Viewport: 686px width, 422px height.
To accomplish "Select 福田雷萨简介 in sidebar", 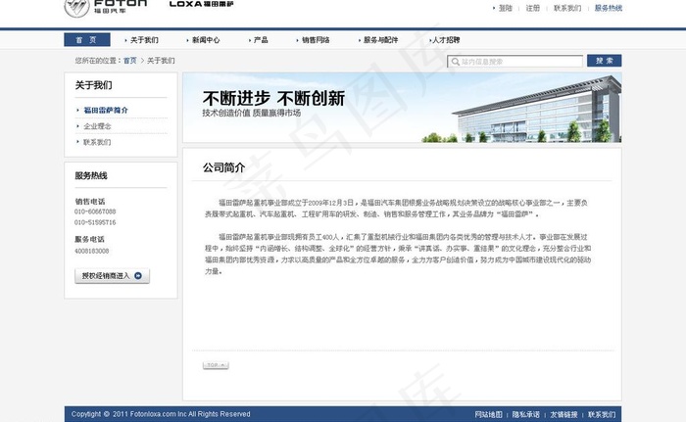I will 106,111.
